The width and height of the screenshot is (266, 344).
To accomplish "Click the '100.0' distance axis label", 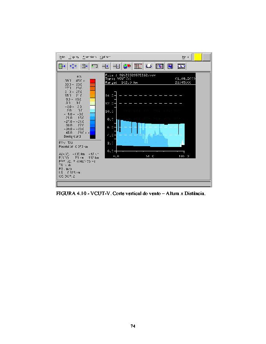I will [x=184, y=156].
